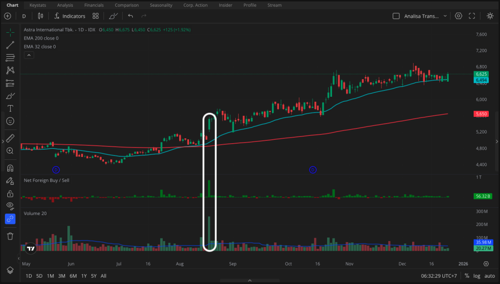Toggle visibility of all drawings
The image size is (500, 284).
pos(10,206)
